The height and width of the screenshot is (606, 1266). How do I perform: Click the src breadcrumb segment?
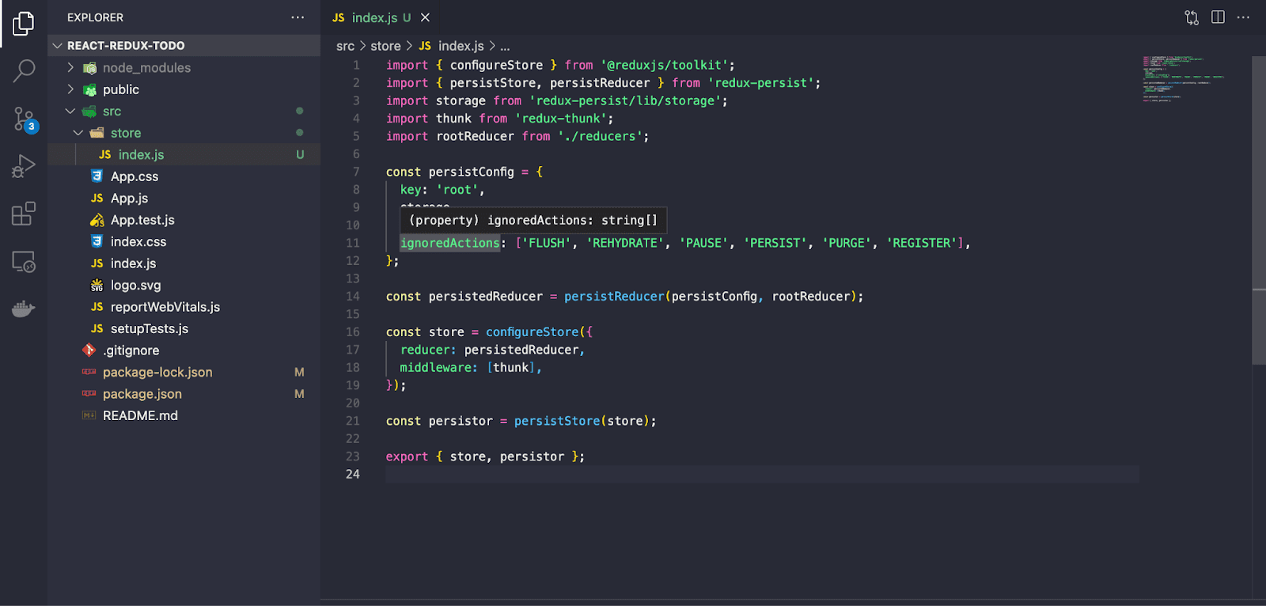345,47
